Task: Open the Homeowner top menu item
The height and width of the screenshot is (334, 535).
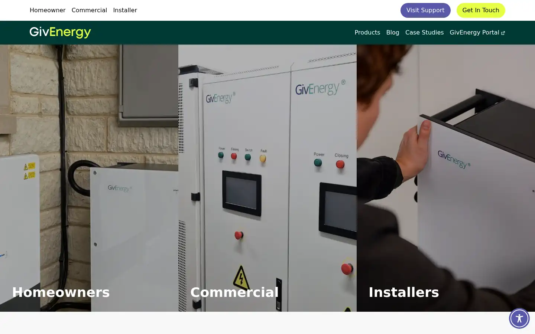Action: click(x=48, y=10)
